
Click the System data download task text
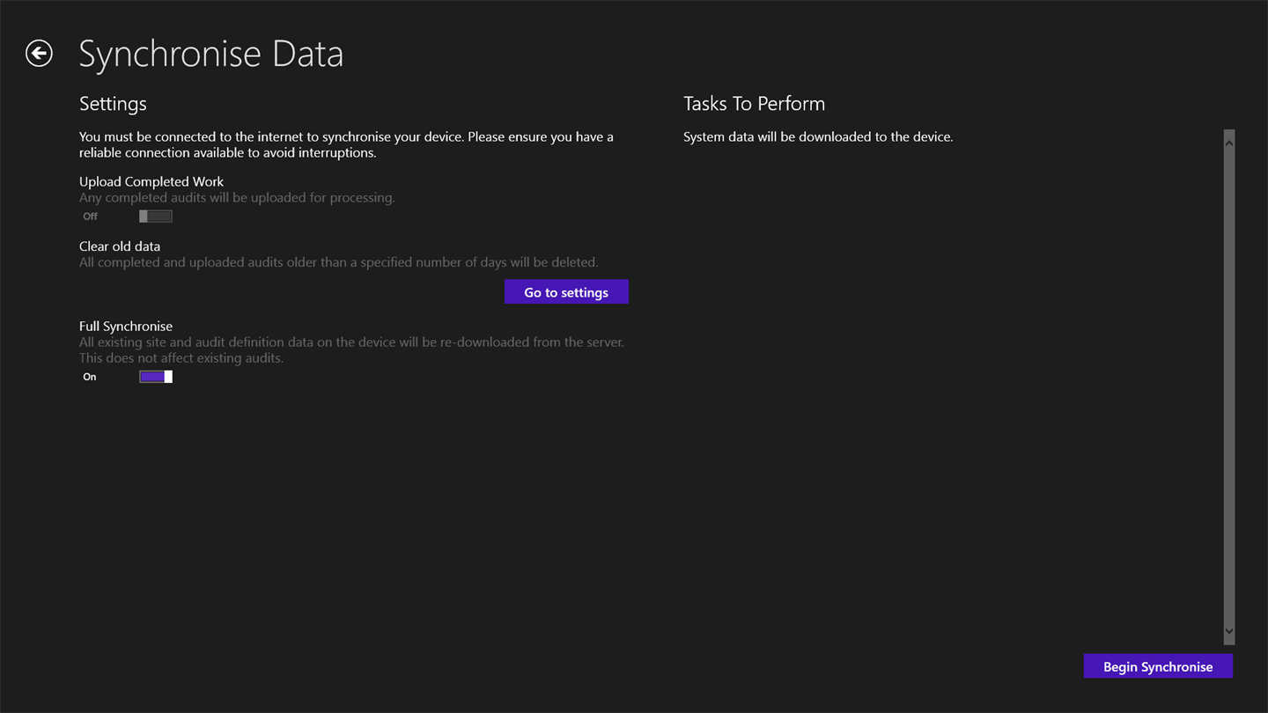(818, 137)
